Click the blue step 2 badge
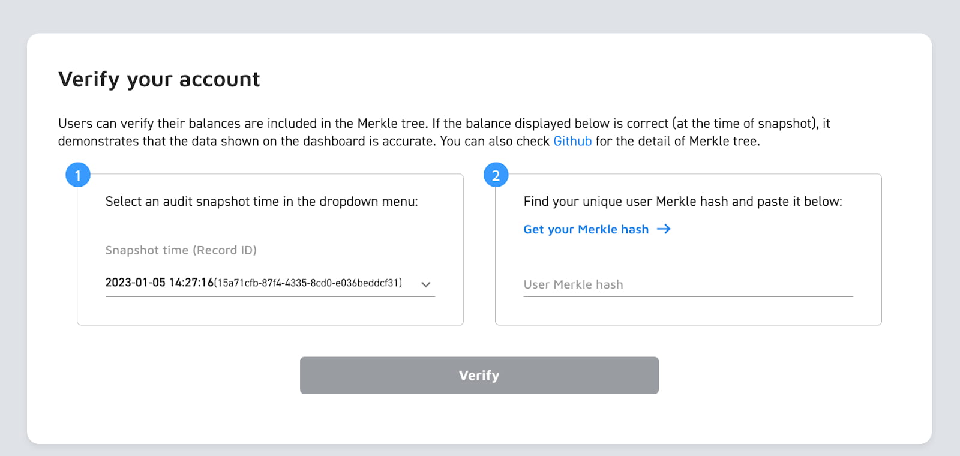The image size is (960, 456). 496,175
